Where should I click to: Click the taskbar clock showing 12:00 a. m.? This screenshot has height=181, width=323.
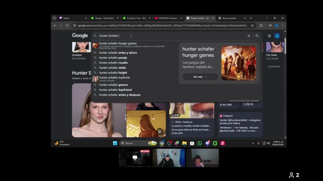click(278, 143)
